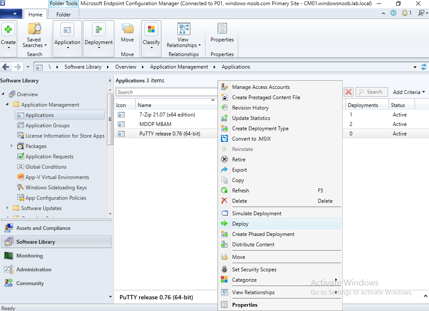Open the Add Criteria dropdown
Image resolution: width=429 pixels, height=311 pixels.
pyautogui.click(x=409, y=92)
